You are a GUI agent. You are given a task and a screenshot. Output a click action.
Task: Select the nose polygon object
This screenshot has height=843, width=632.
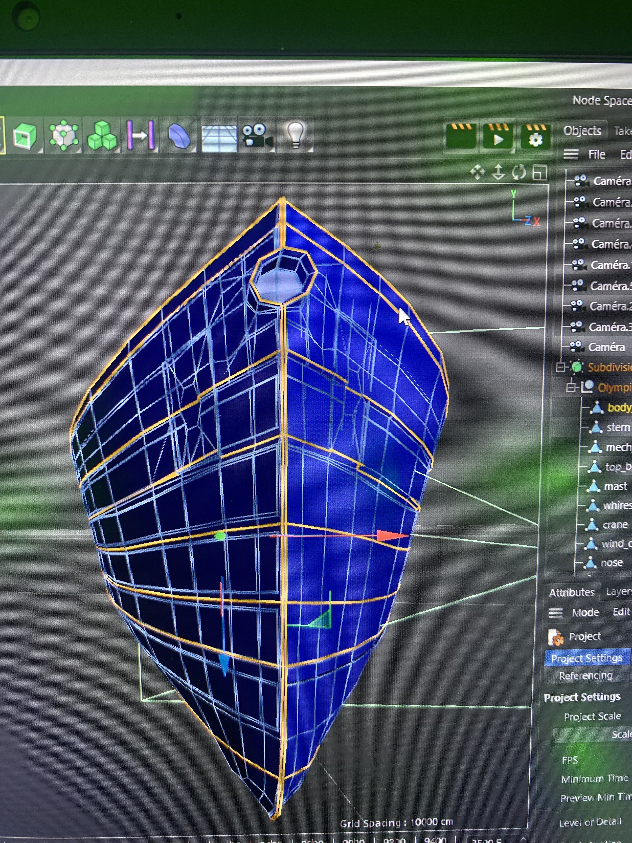(612, 563)
